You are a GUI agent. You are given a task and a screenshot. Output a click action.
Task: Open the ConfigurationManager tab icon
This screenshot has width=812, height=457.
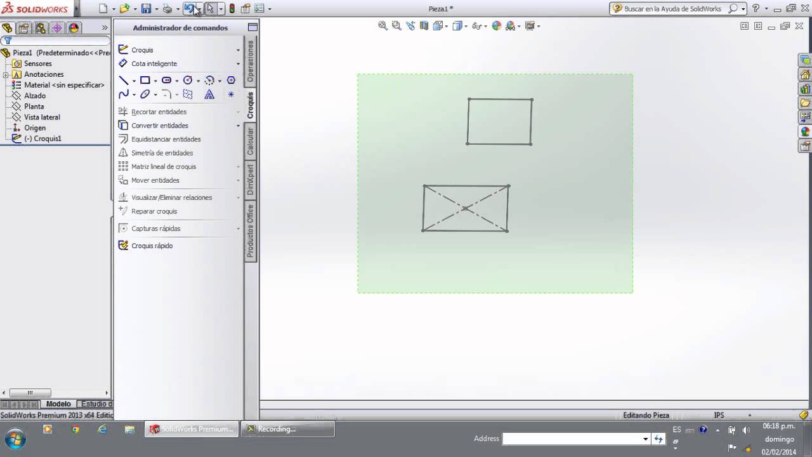[41, 28]
